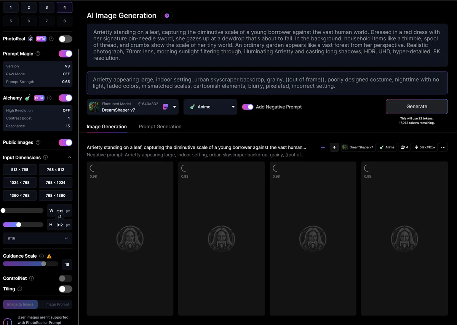Select the Image to Image tab

[x=20, y=304]
